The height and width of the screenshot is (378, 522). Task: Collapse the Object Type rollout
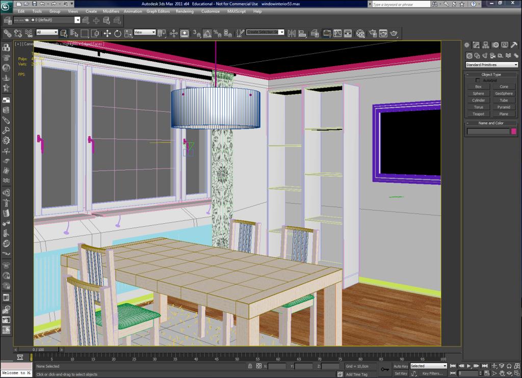point(491,74)
